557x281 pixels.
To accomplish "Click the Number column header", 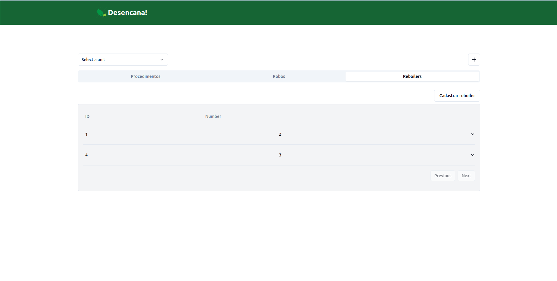I will [213, 116].
